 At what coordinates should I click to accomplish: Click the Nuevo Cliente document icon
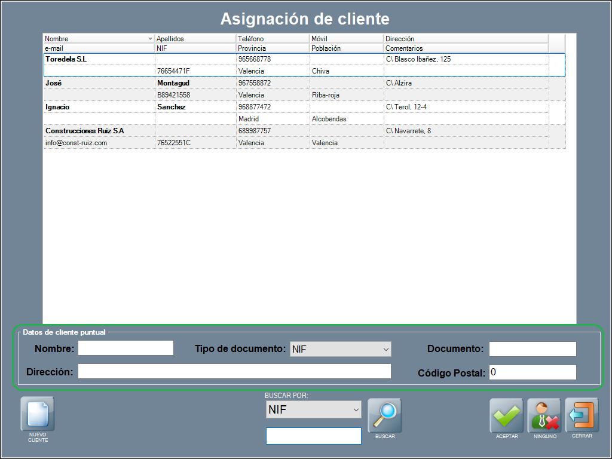click(37, 414)
